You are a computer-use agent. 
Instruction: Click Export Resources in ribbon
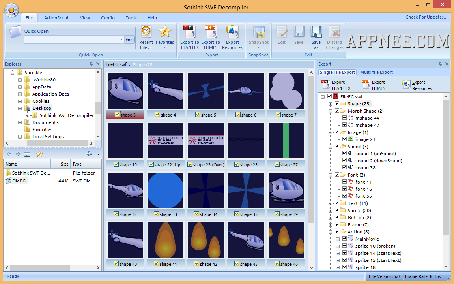tap(232, 38)
